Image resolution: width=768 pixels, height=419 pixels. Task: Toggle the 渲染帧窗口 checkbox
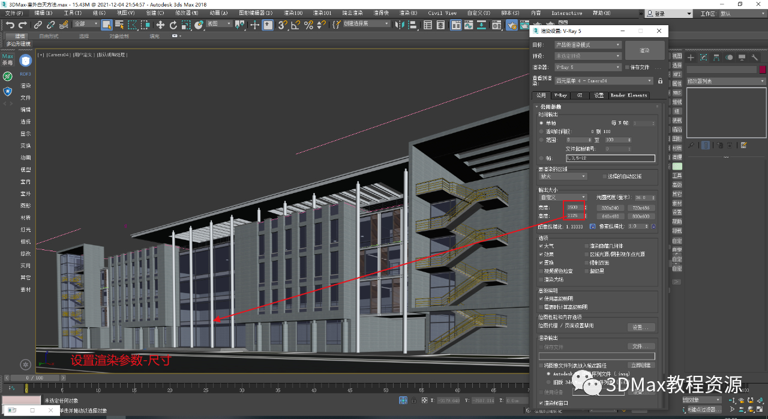(x=541, y=403)
